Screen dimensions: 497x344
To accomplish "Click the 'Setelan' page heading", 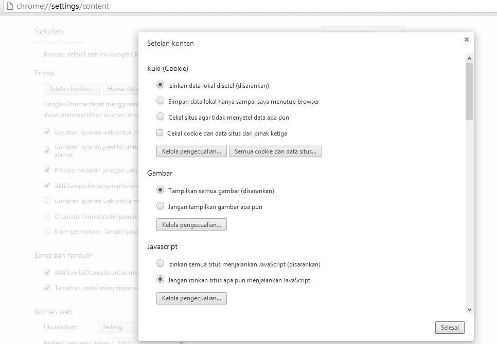I will (x=49, y=31).
